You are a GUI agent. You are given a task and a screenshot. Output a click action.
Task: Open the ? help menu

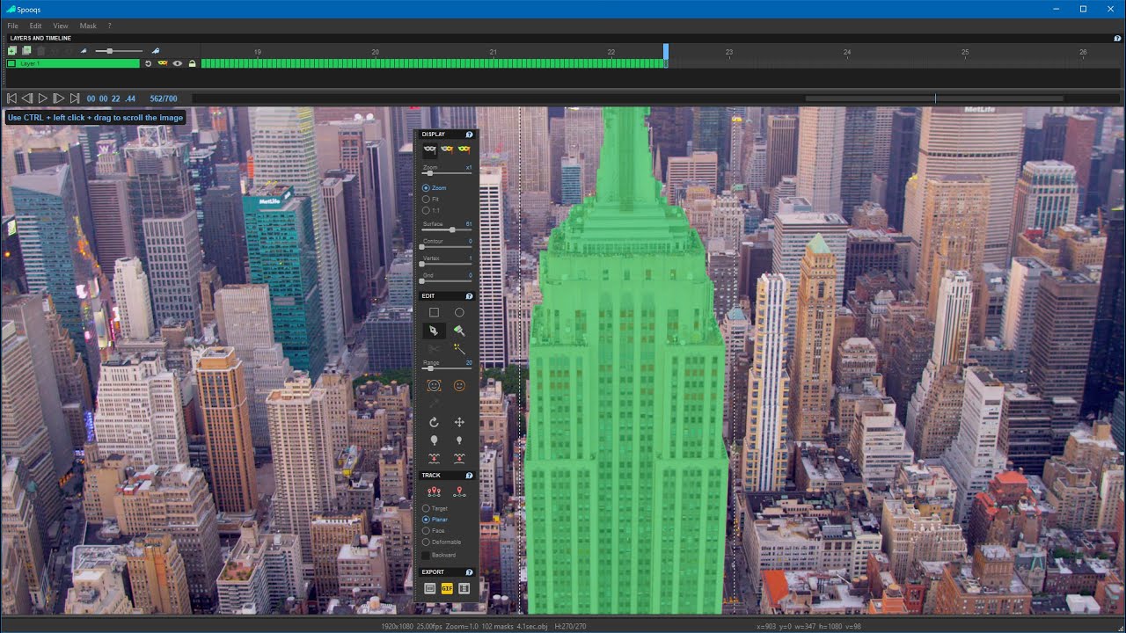(x=109, y=26)
